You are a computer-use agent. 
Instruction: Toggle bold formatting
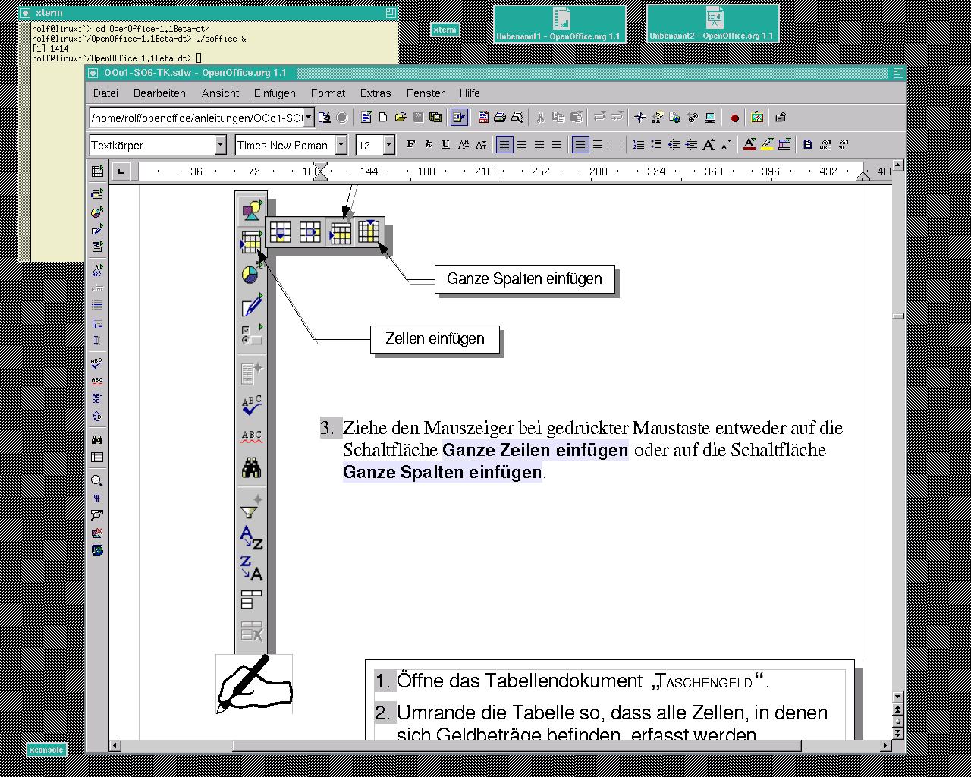pos(410,145)
